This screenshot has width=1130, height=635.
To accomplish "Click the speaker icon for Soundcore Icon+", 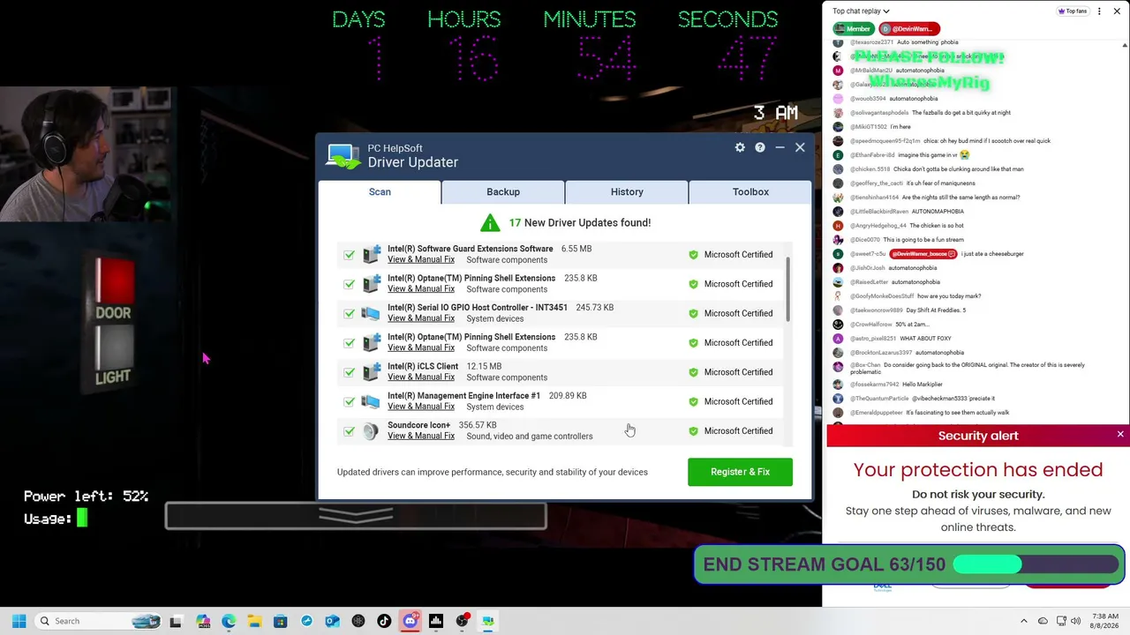I will pos(371,430).
